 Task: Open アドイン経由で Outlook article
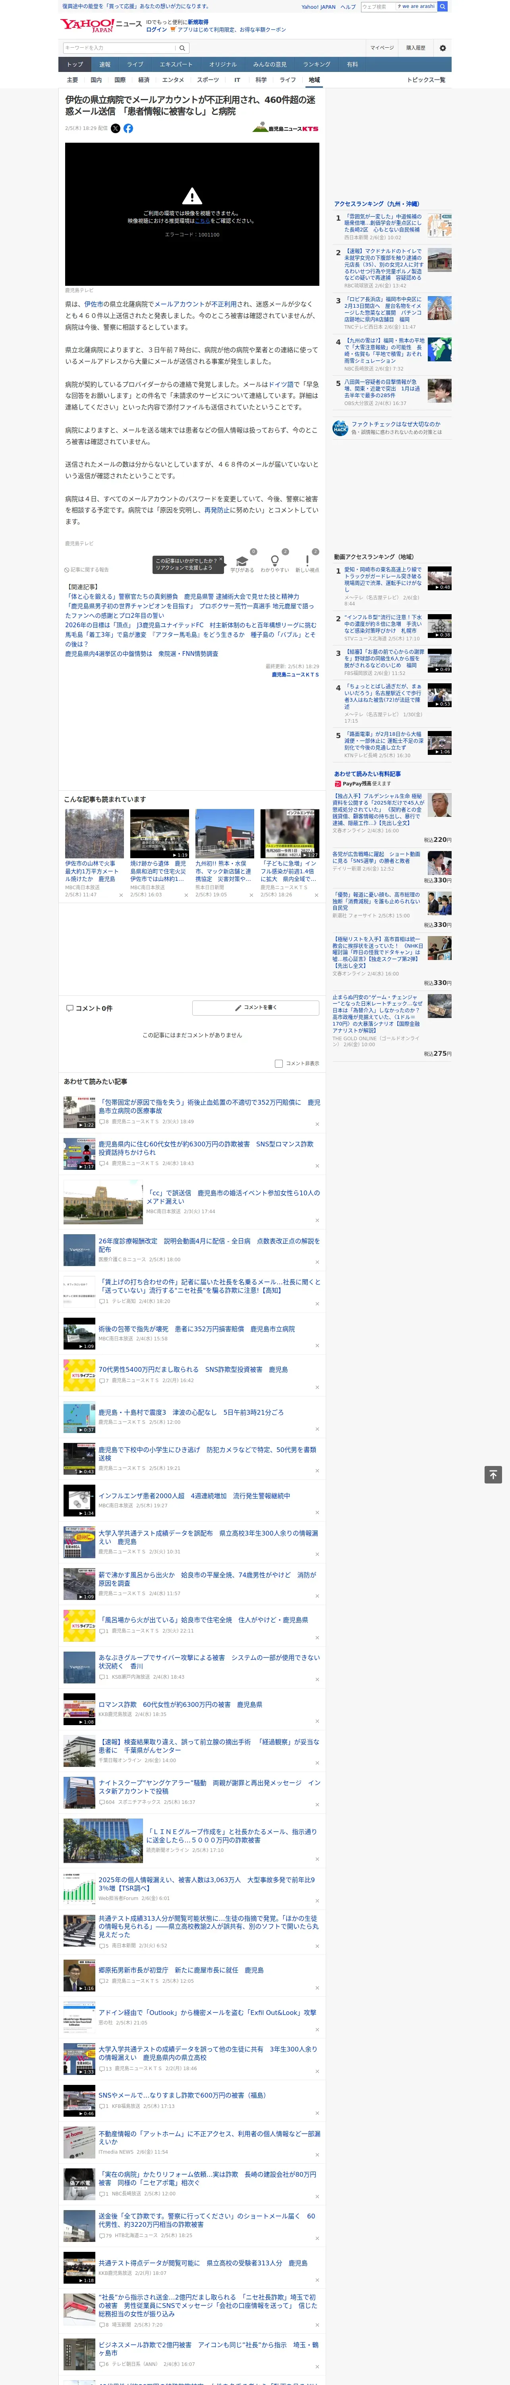pos(207,2013)
